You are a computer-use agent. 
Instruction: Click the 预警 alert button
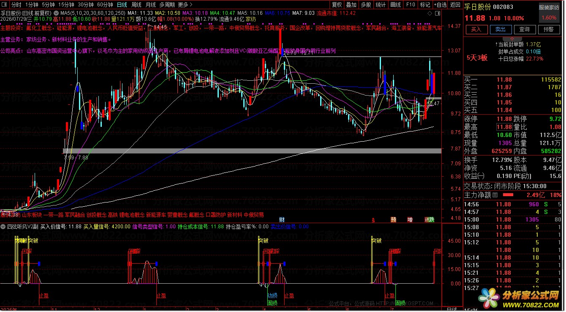coord(549,29)
